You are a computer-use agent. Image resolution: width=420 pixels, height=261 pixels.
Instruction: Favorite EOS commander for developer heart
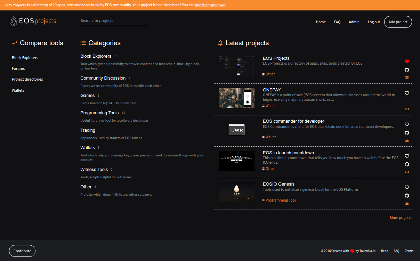[407, 124]
